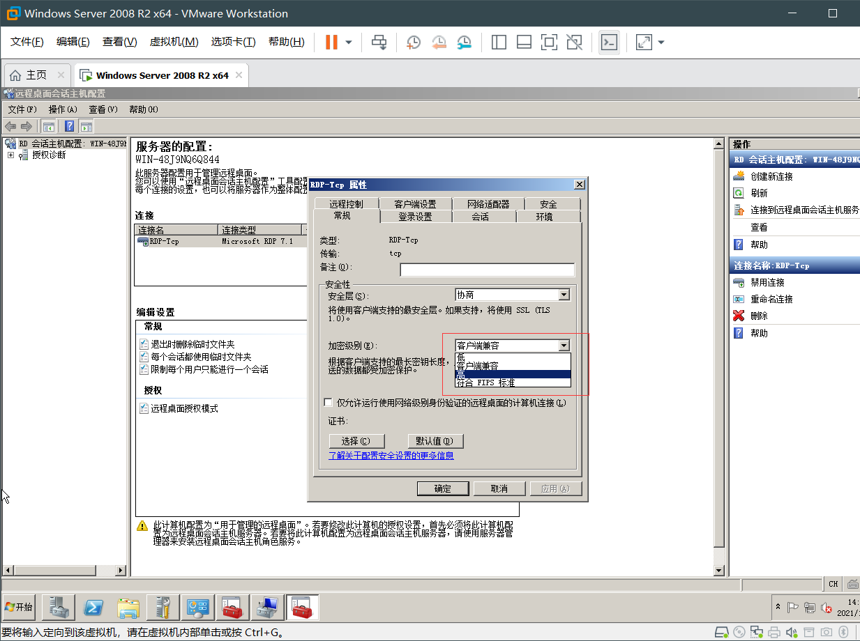Switch to the 远程控制 tab

point(346,204)
